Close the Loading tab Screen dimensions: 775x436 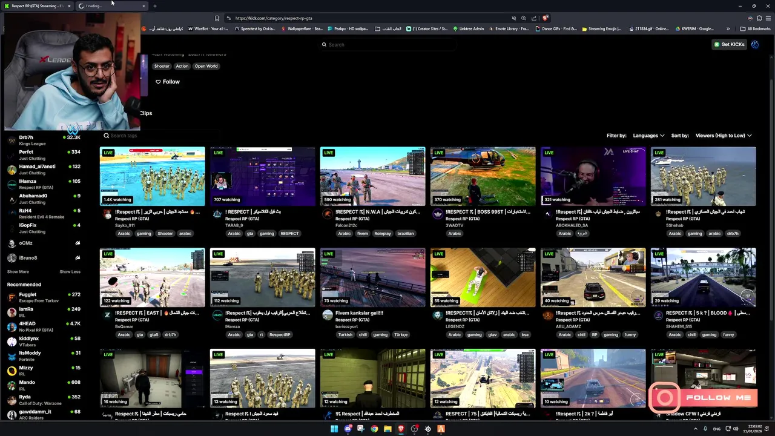pyautogui.click(x=143, y=6)
